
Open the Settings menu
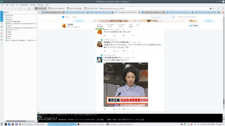pyautogui.click(x=33, y=5)
